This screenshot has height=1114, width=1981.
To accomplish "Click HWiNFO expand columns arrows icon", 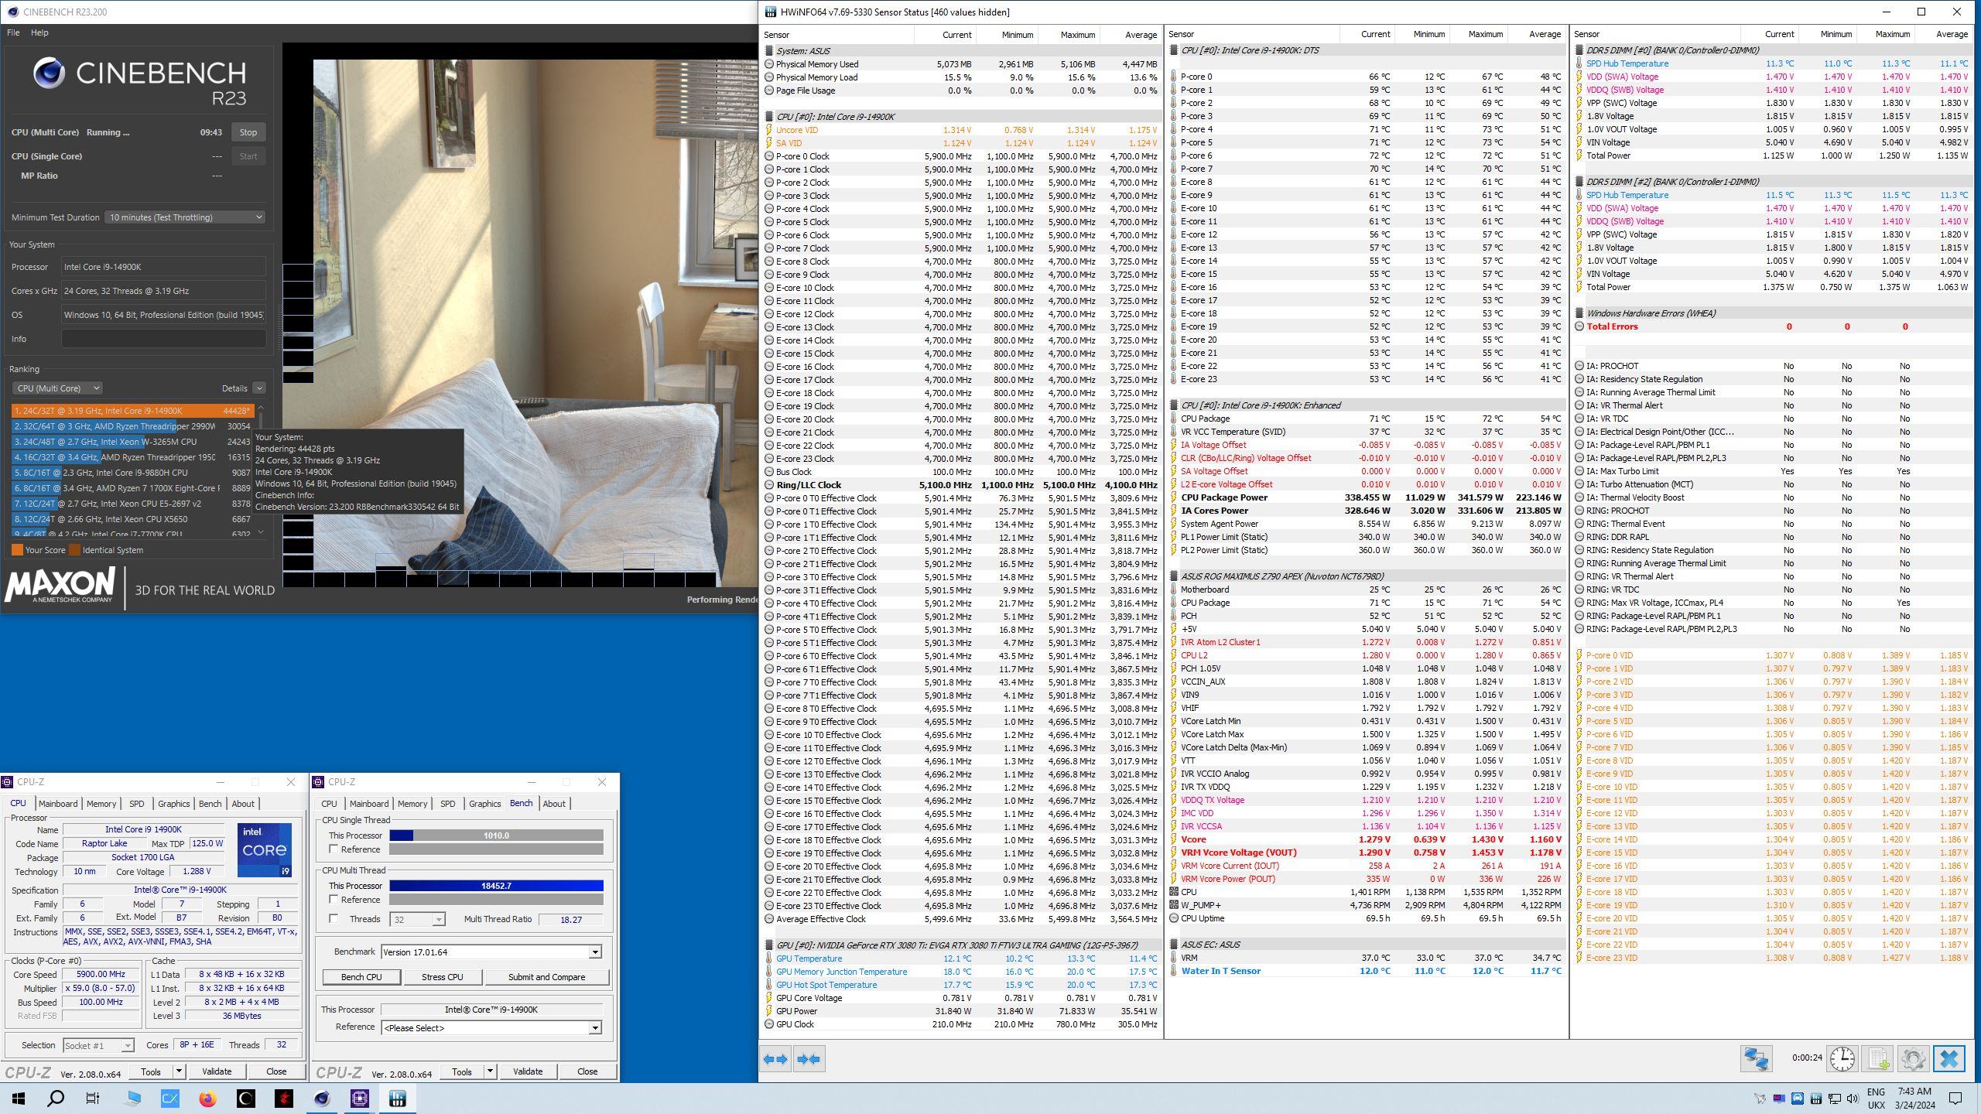I will (775, 1059).
